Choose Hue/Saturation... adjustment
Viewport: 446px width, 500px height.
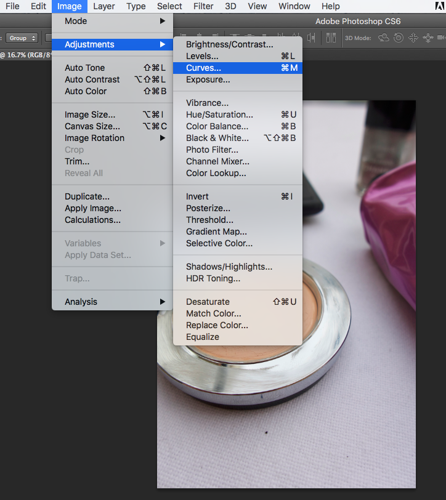click(238, 115)
